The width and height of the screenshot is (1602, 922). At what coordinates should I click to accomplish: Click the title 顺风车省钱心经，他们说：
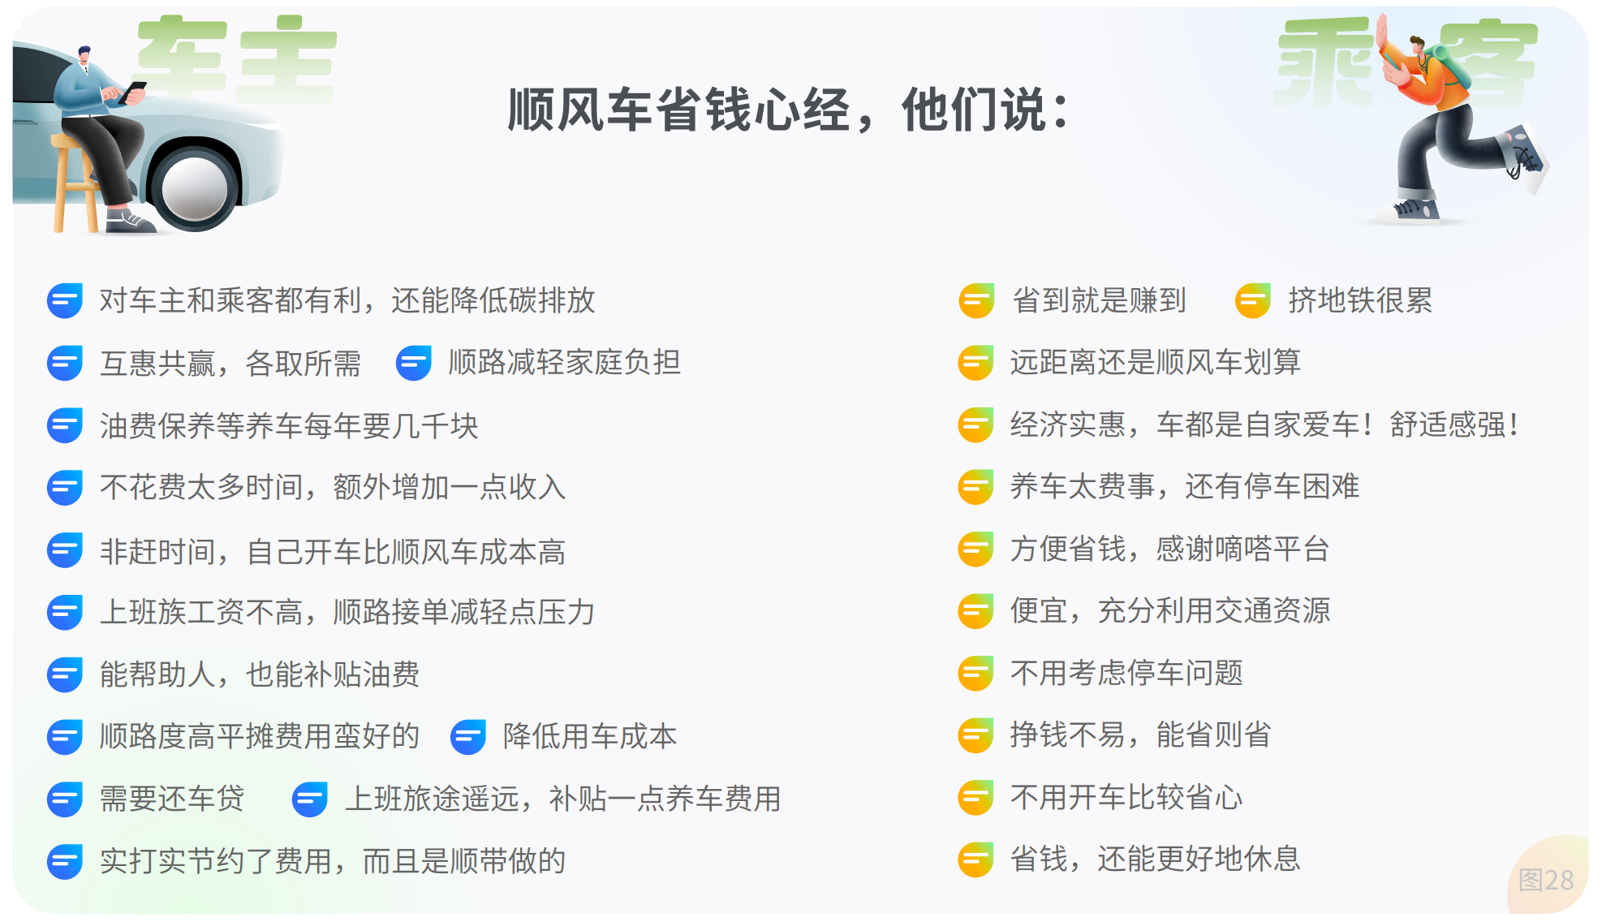[x=789, y=110]
